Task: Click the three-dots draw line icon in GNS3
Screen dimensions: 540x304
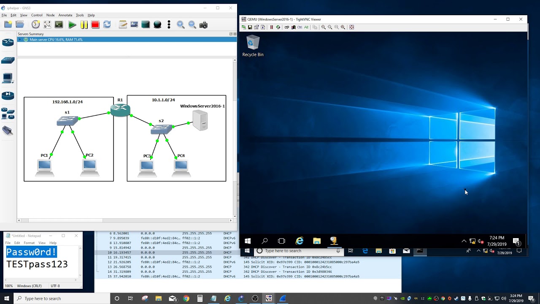Action: click(x=169, y=25)
